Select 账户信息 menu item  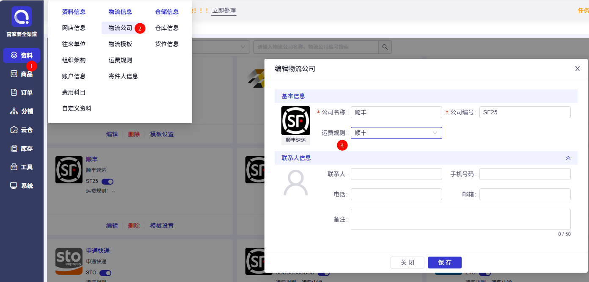tap(74, 76)
